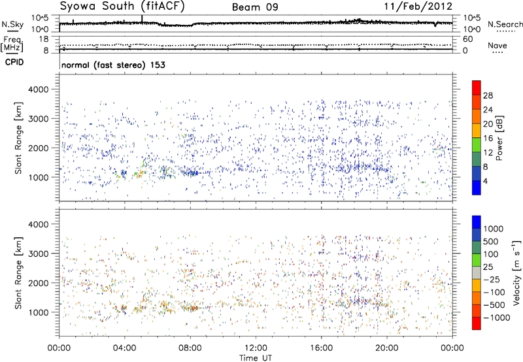Click '2000' on the power panel range axis
523x362 pixels.
point(38,148)
